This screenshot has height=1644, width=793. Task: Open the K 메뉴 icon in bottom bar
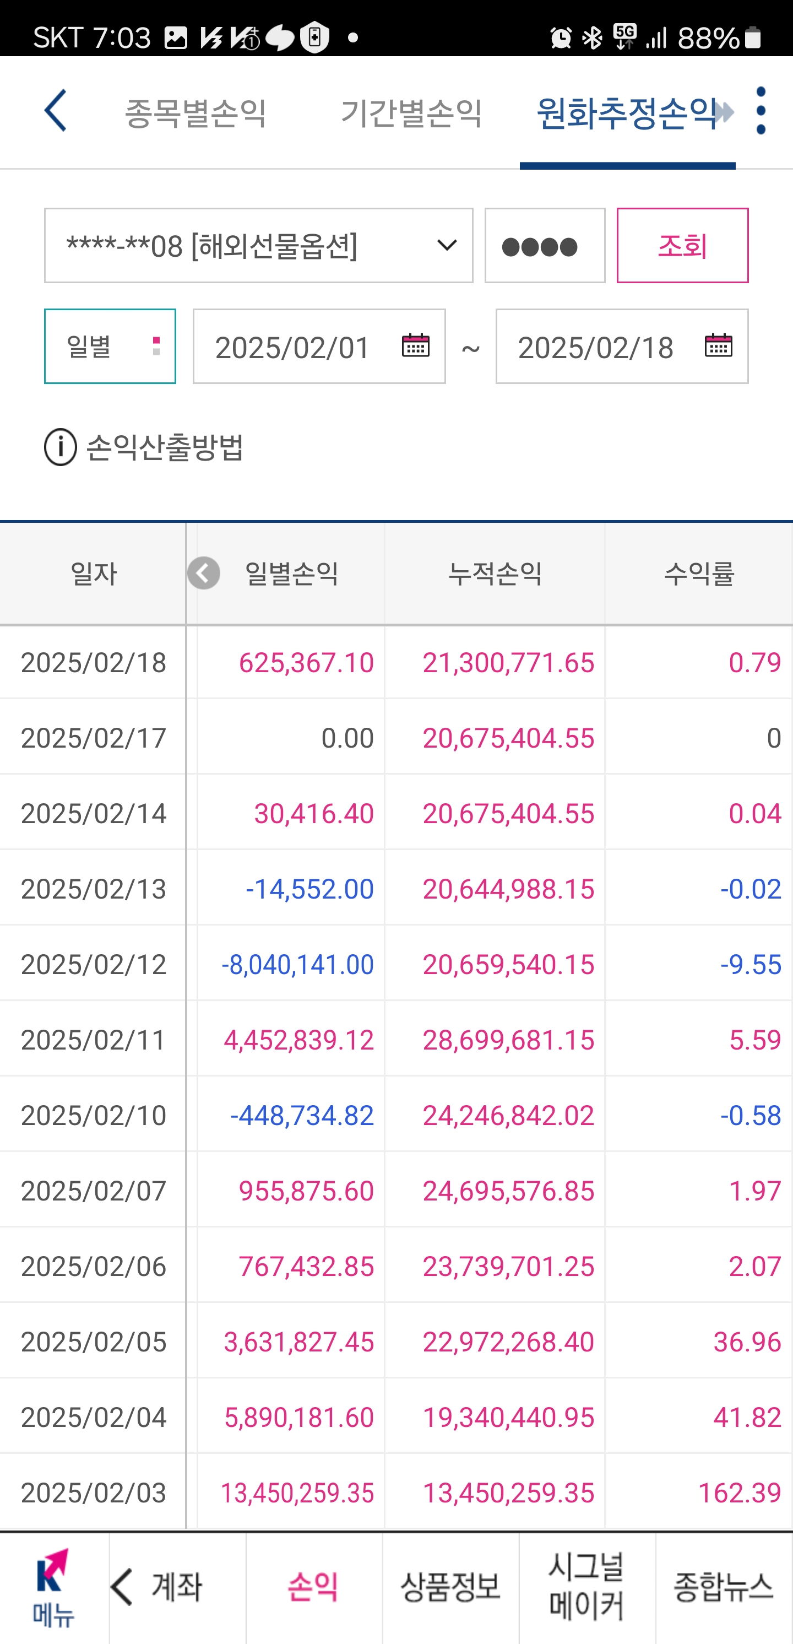click(x=54, y=1587)
